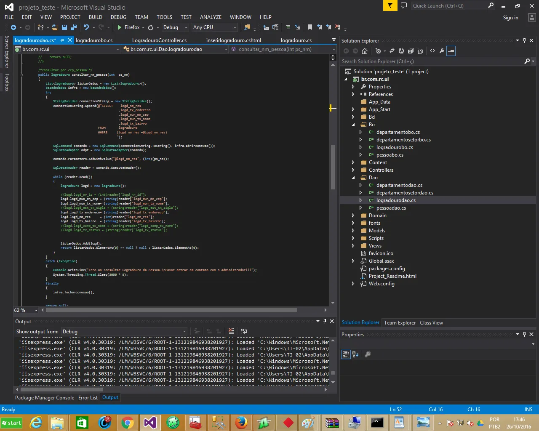Open pessoadao.cs in Solution Explorer
The image size is (539, 431).
[x=391, y=208]
